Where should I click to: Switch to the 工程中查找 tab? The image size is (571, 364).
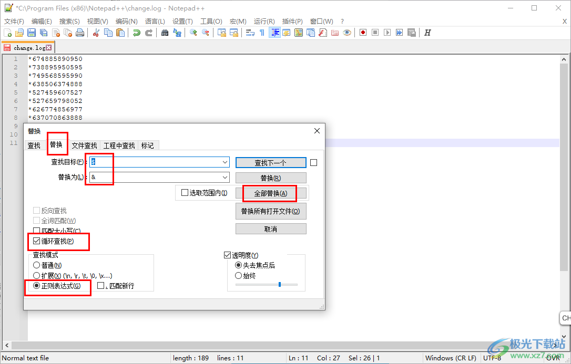tap(119, 145)
